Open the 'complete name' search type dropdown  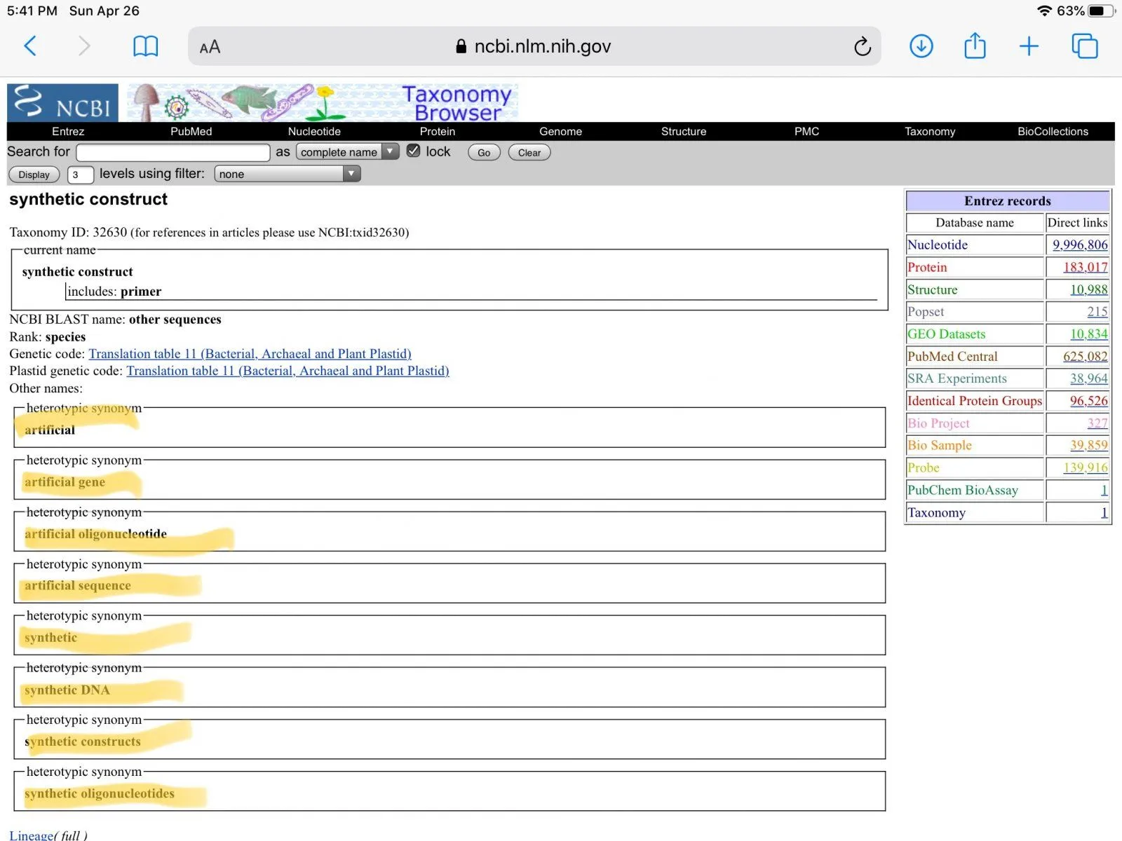[x=347, y=152]
